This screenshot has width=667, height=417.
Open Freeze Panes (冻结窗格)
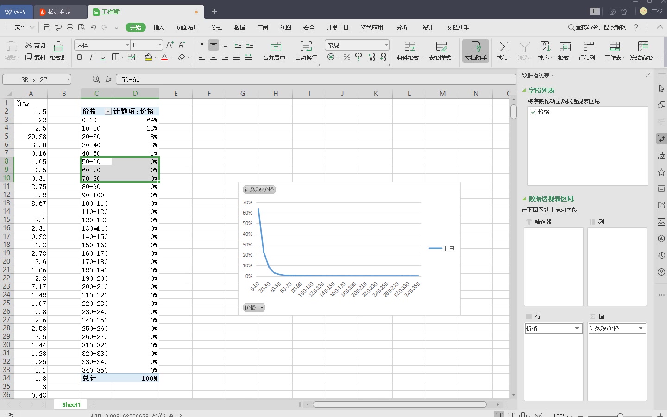click(643, 51)
